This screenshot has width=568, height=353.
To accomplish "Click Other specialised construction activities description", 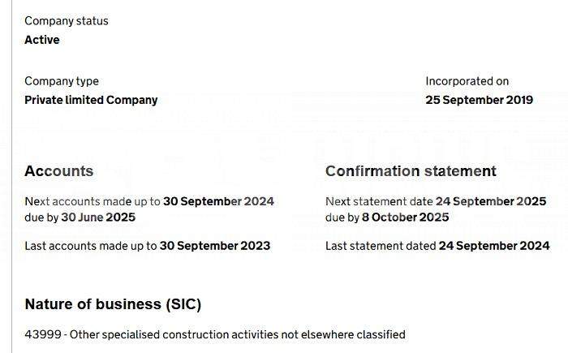I will click(237, 334).
